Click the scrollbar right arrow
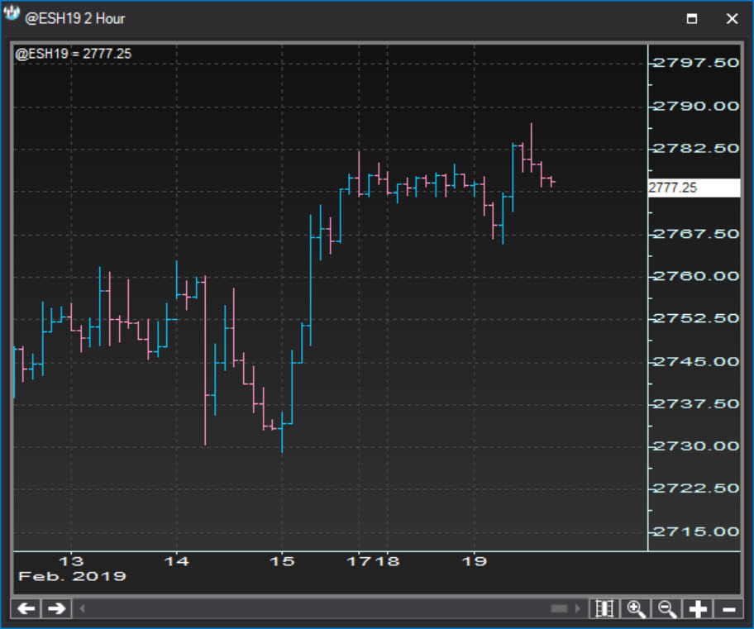 (578, 609)
